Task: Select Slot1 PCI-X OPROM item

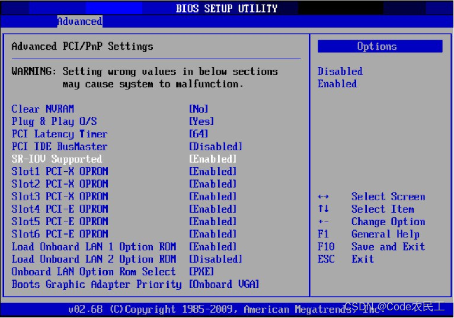Action: pos(60,172)
